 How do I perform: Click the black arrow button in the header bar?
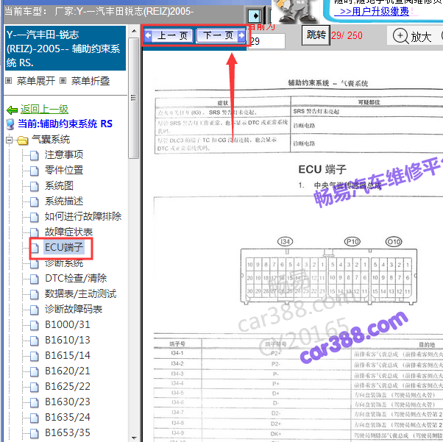(x=255, y=16)
